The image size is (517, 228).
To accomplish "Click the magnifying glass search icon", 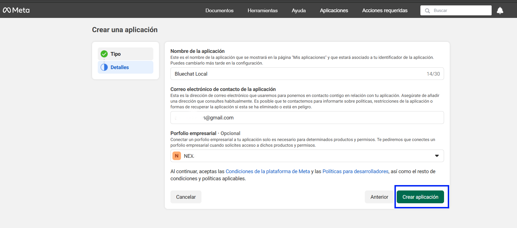I will [x=427, y=11].
